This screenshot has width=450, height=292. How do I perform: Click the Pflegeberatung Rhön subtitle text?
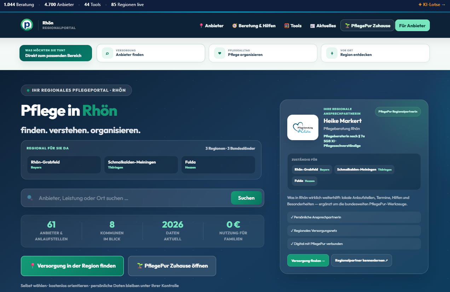pyautogui.click(x=342, y=128)
